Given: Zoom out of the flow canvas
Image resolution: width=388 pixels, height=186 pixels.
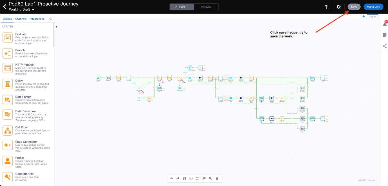Looking at the screenshot, I should pyautogui.click(x=204, y=178).
